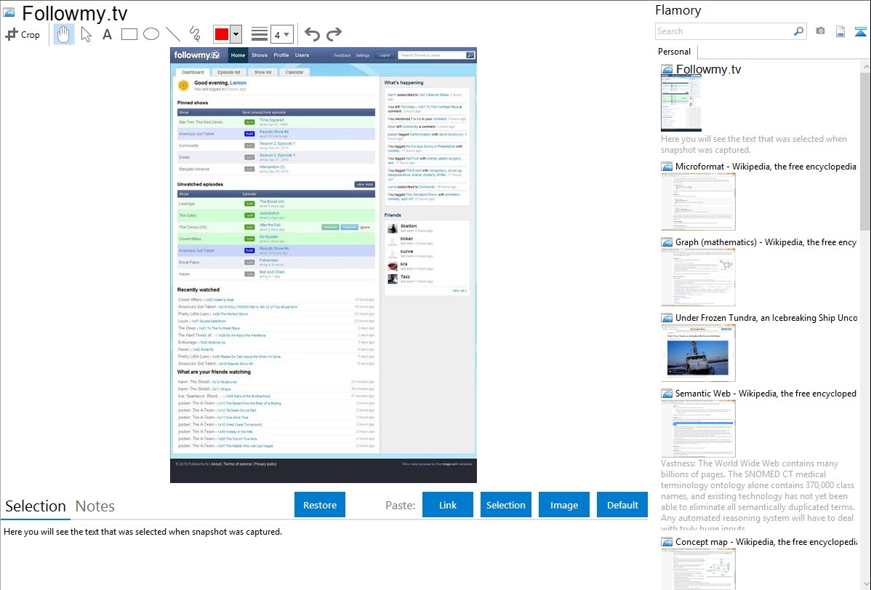Select the text annotation tool
This screenshot has height=590, width=871.
107,34
